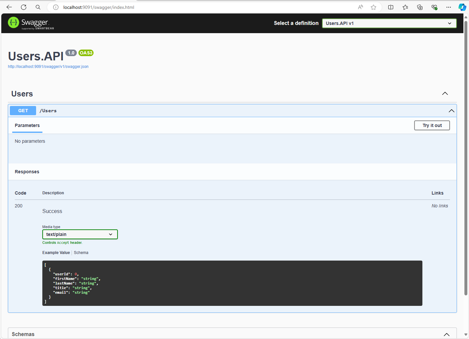Open browser Settings and more menu

coord(449,7)
